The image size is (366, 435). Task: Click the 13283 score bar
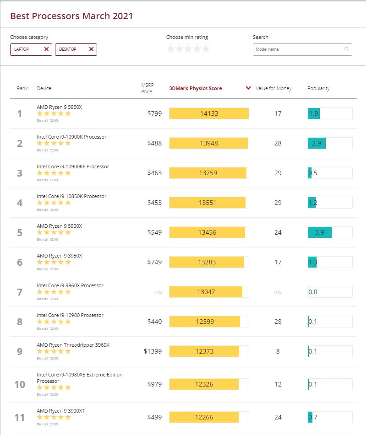[209, 262]
